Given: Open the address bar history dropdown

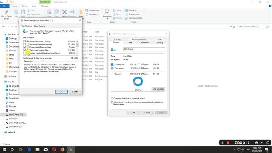Looking at the screenshot, I should coord(231,27).
